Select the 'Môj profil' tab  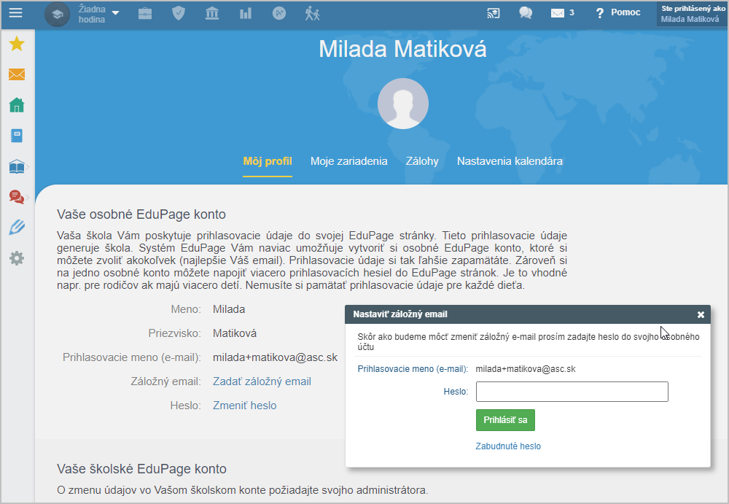point(268,161)
